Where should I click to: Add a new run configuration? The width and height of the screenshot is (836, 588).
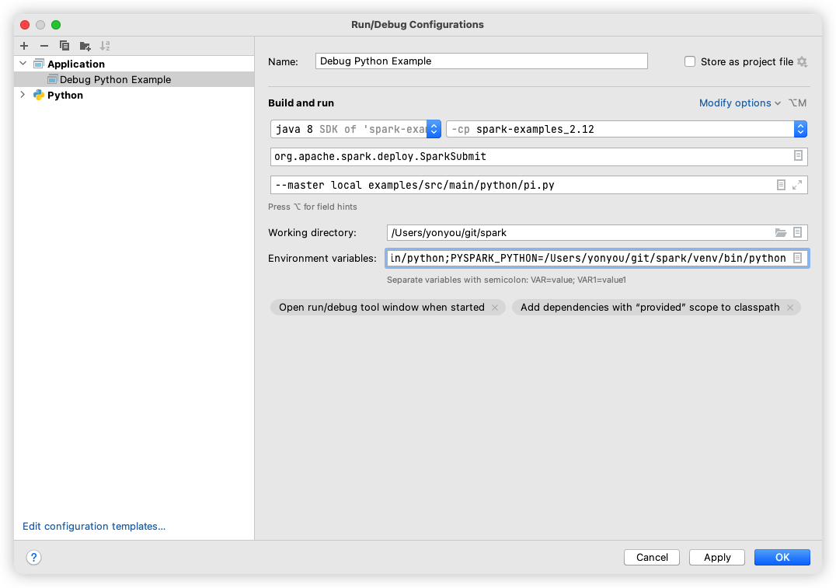tap(23, 46)
